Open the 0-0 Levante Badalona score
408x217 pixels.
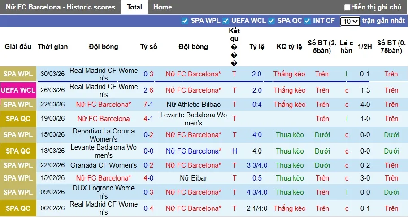point(148,151)
